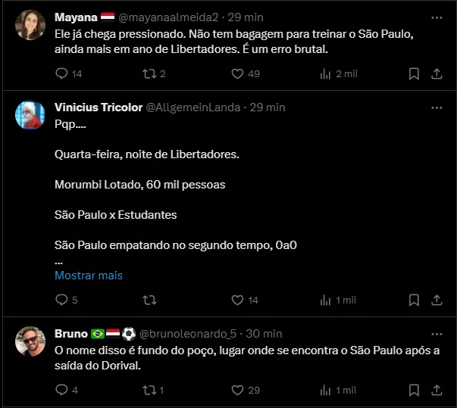
Task: Share Mayana's tweet
Action: (x=437, y=73)
